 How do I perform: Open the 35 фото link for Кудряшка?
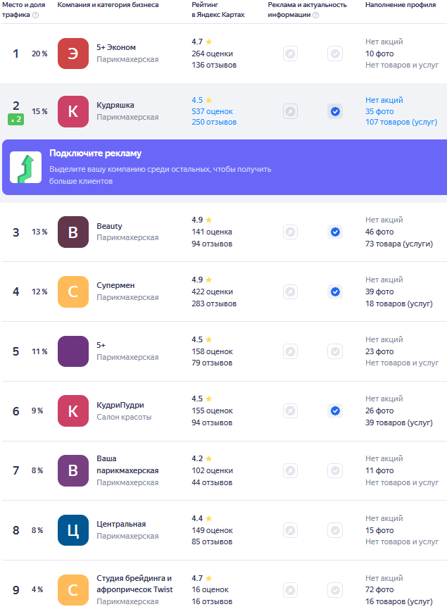point(379,111)
